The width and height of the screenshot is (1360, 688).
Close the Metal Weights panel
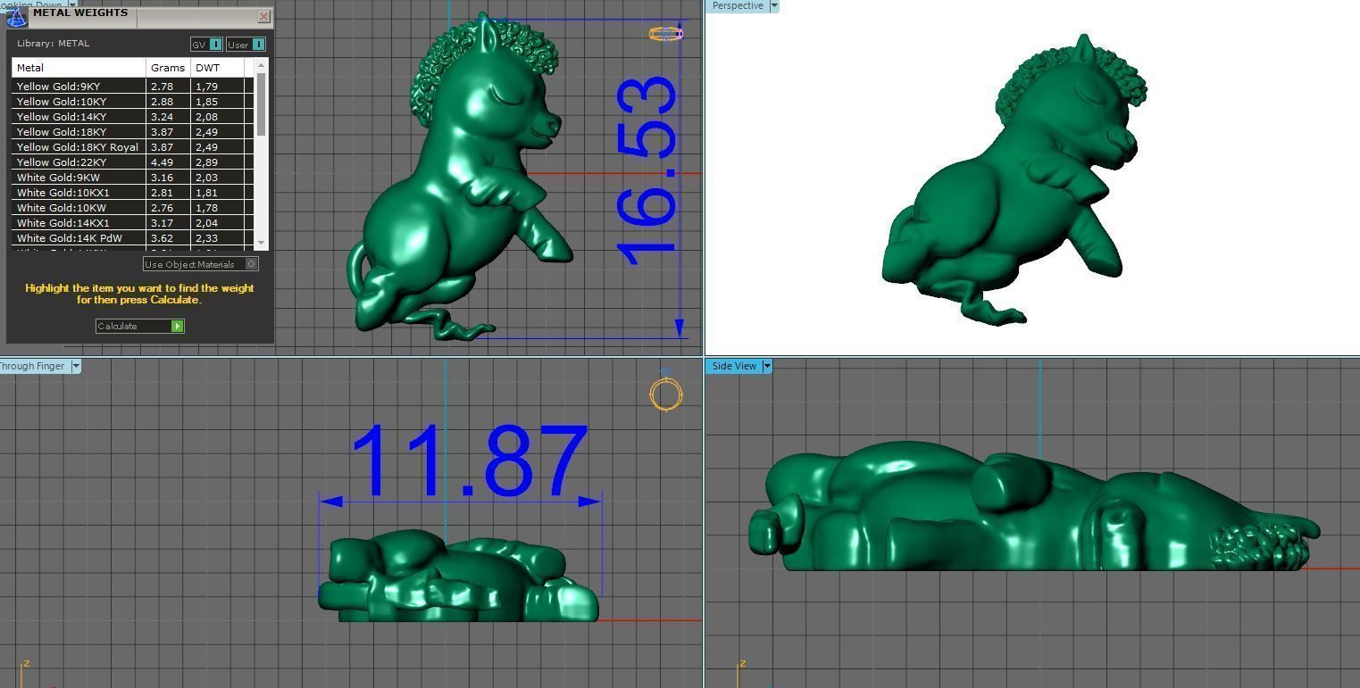263,16
